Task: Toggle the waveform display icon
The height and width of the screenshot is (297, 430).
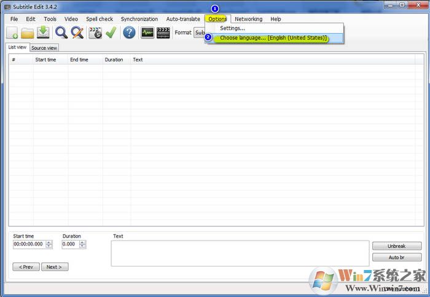Action: coord(147,33)
